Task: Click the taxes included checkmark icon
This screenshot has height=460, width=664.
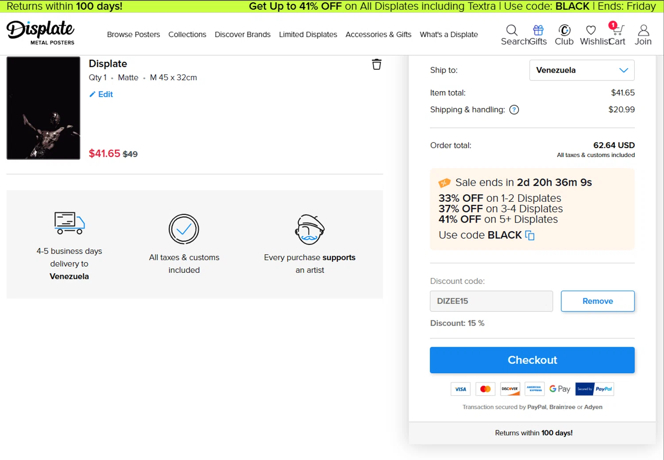Action: [x=184, y=229]
